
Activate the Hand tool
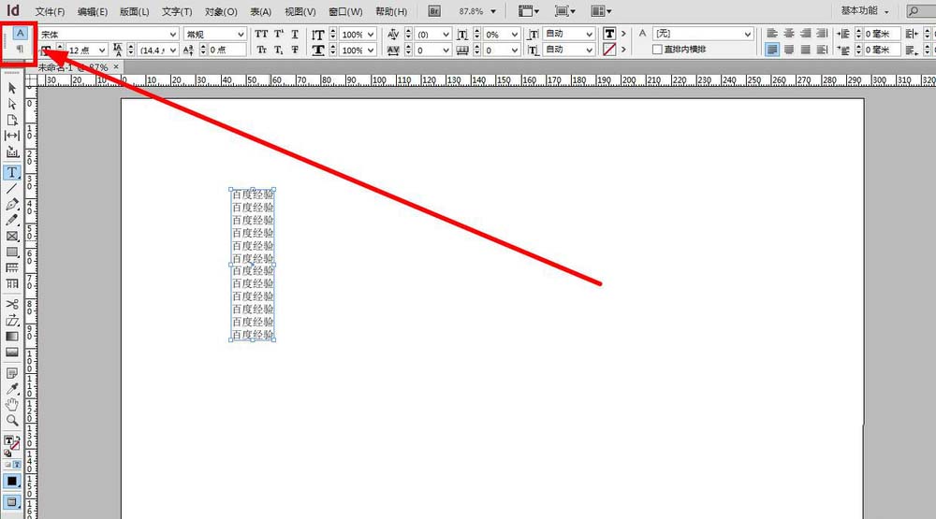(x=13, y=404)
